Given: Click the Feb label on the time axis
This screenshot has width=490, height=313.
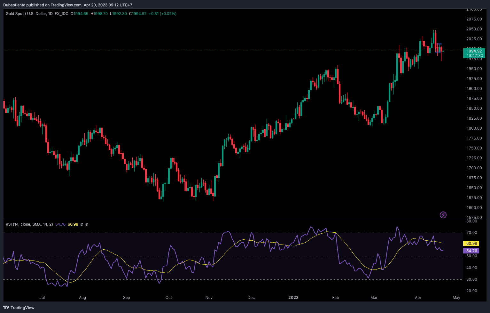Looking at the screenshot, I should click(336, 298).
